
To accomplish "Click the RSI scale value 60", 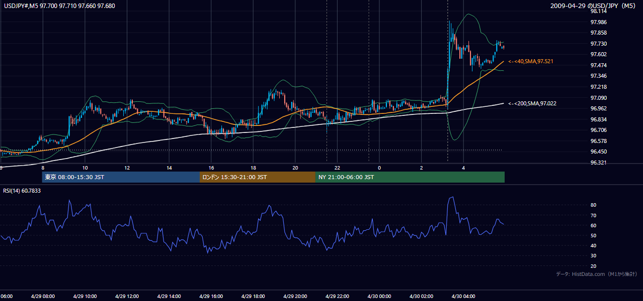I will pos(593,225).
